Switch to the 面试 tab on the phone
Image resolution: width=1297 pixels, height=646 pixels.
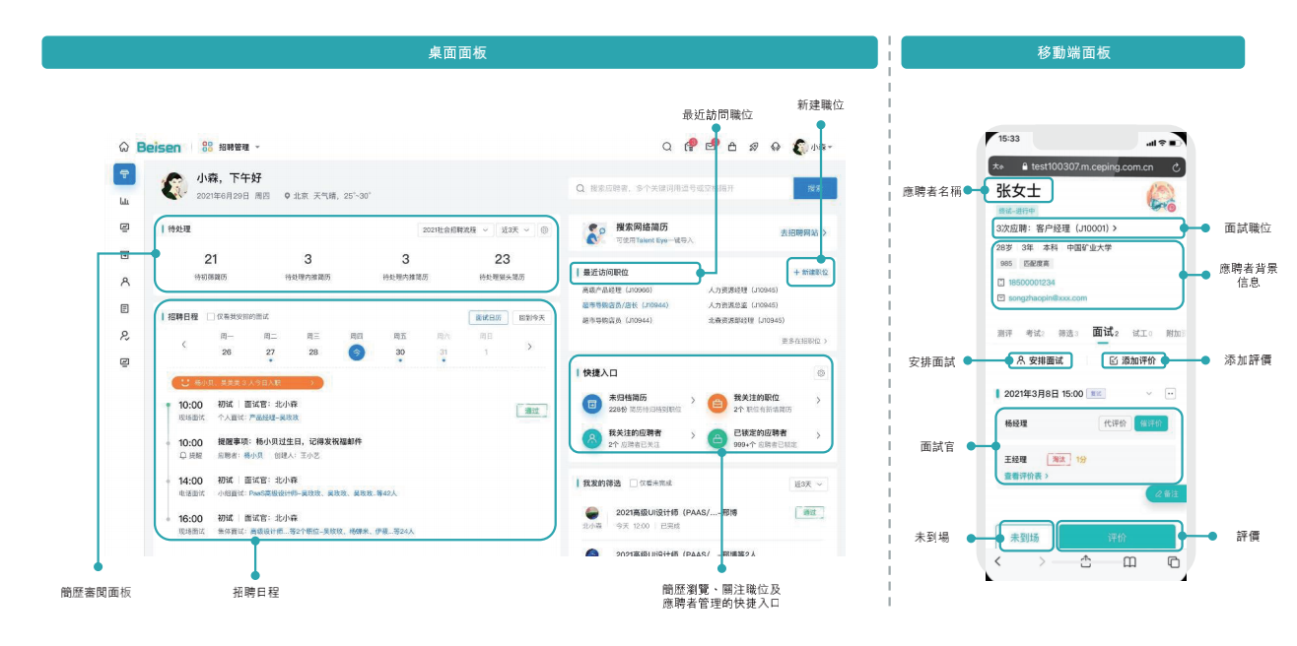tap(1105, 332)
